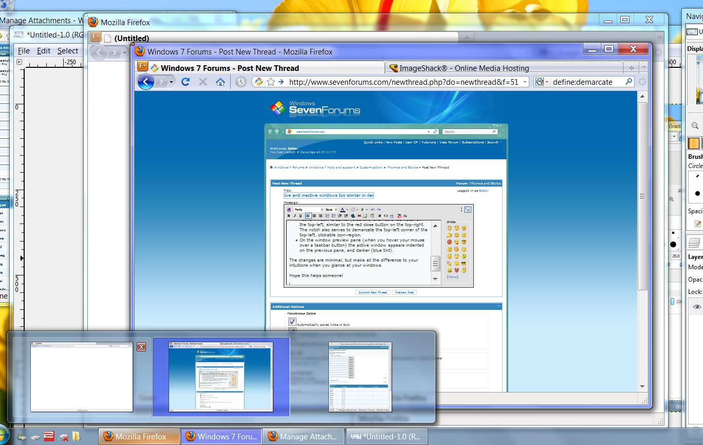Screen dimensions: 703x445
Task: Reload the page with Firefox refresh icon
Action: (186, 81)
